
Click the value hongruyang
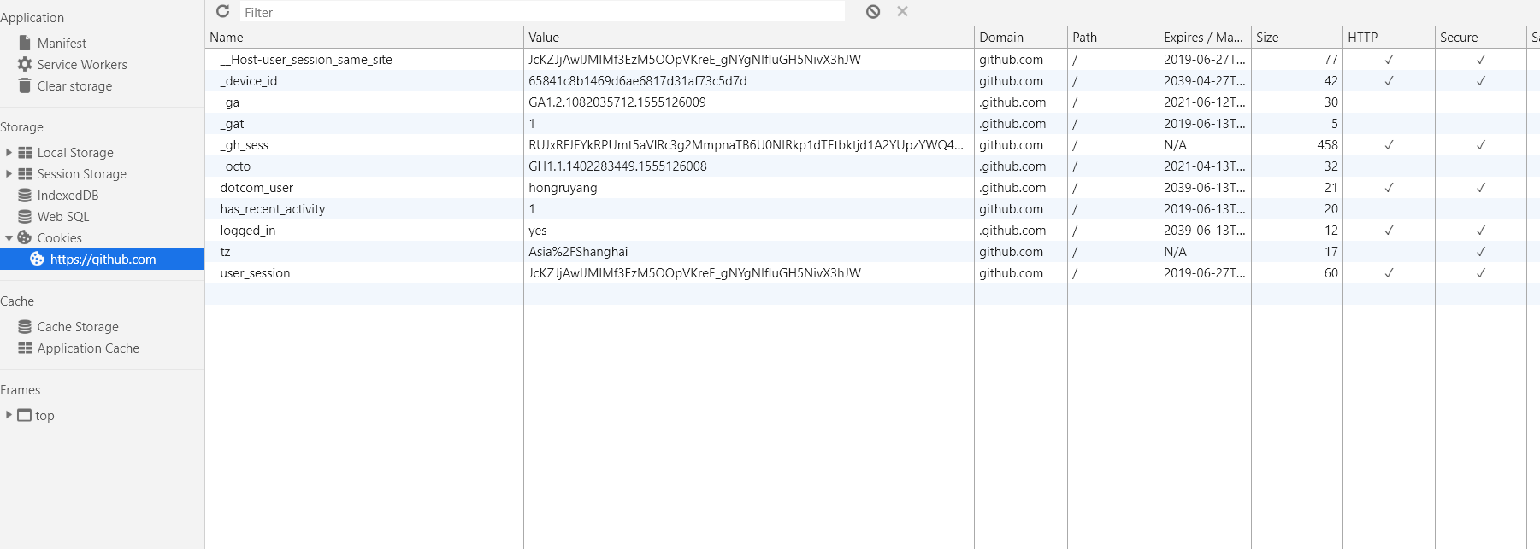pos(563,188)
